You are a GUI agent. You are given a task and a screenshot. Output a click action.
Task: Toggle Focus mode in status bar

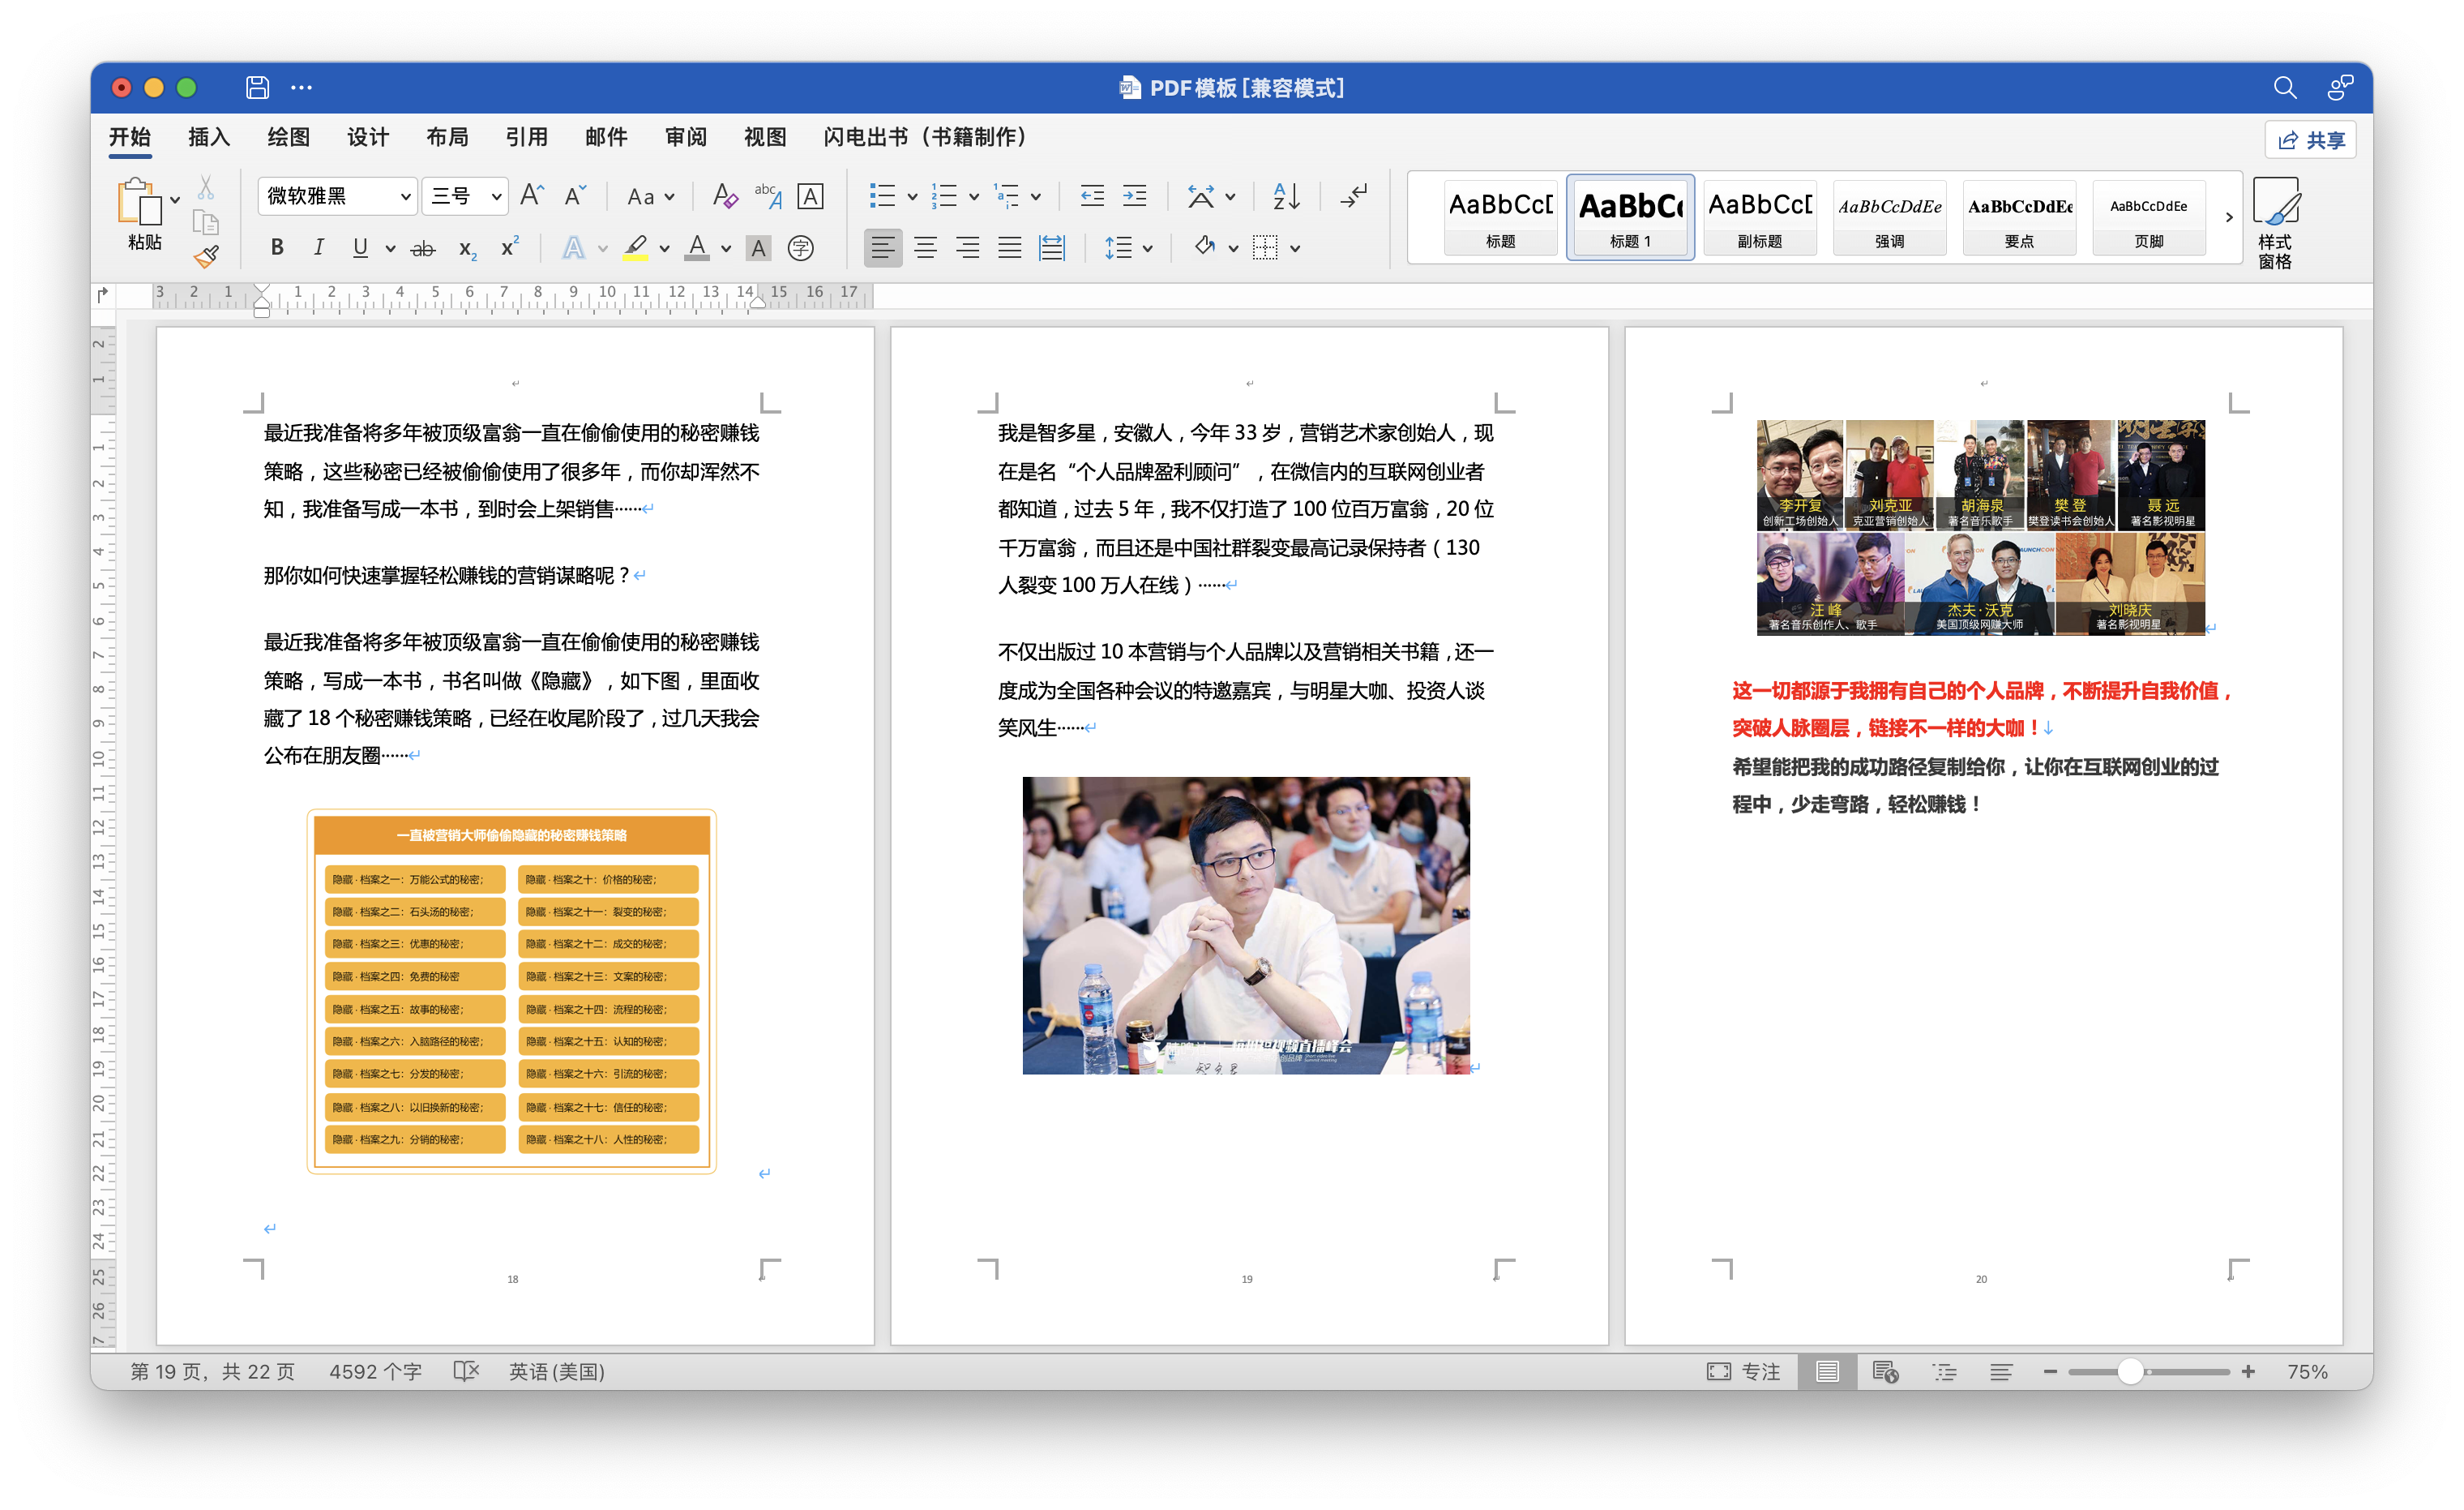point(1743,1371)
